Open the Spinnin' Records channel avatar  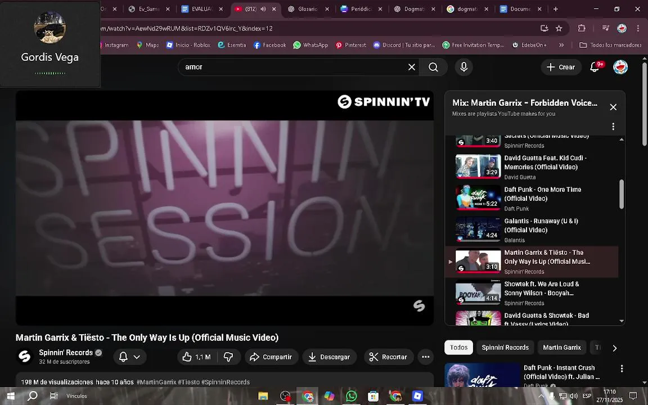tap(25, 357)
